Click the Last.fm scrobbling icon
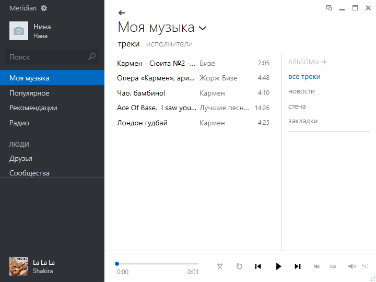The width and height of the screenshot is (376, 282). coord(333,266)
